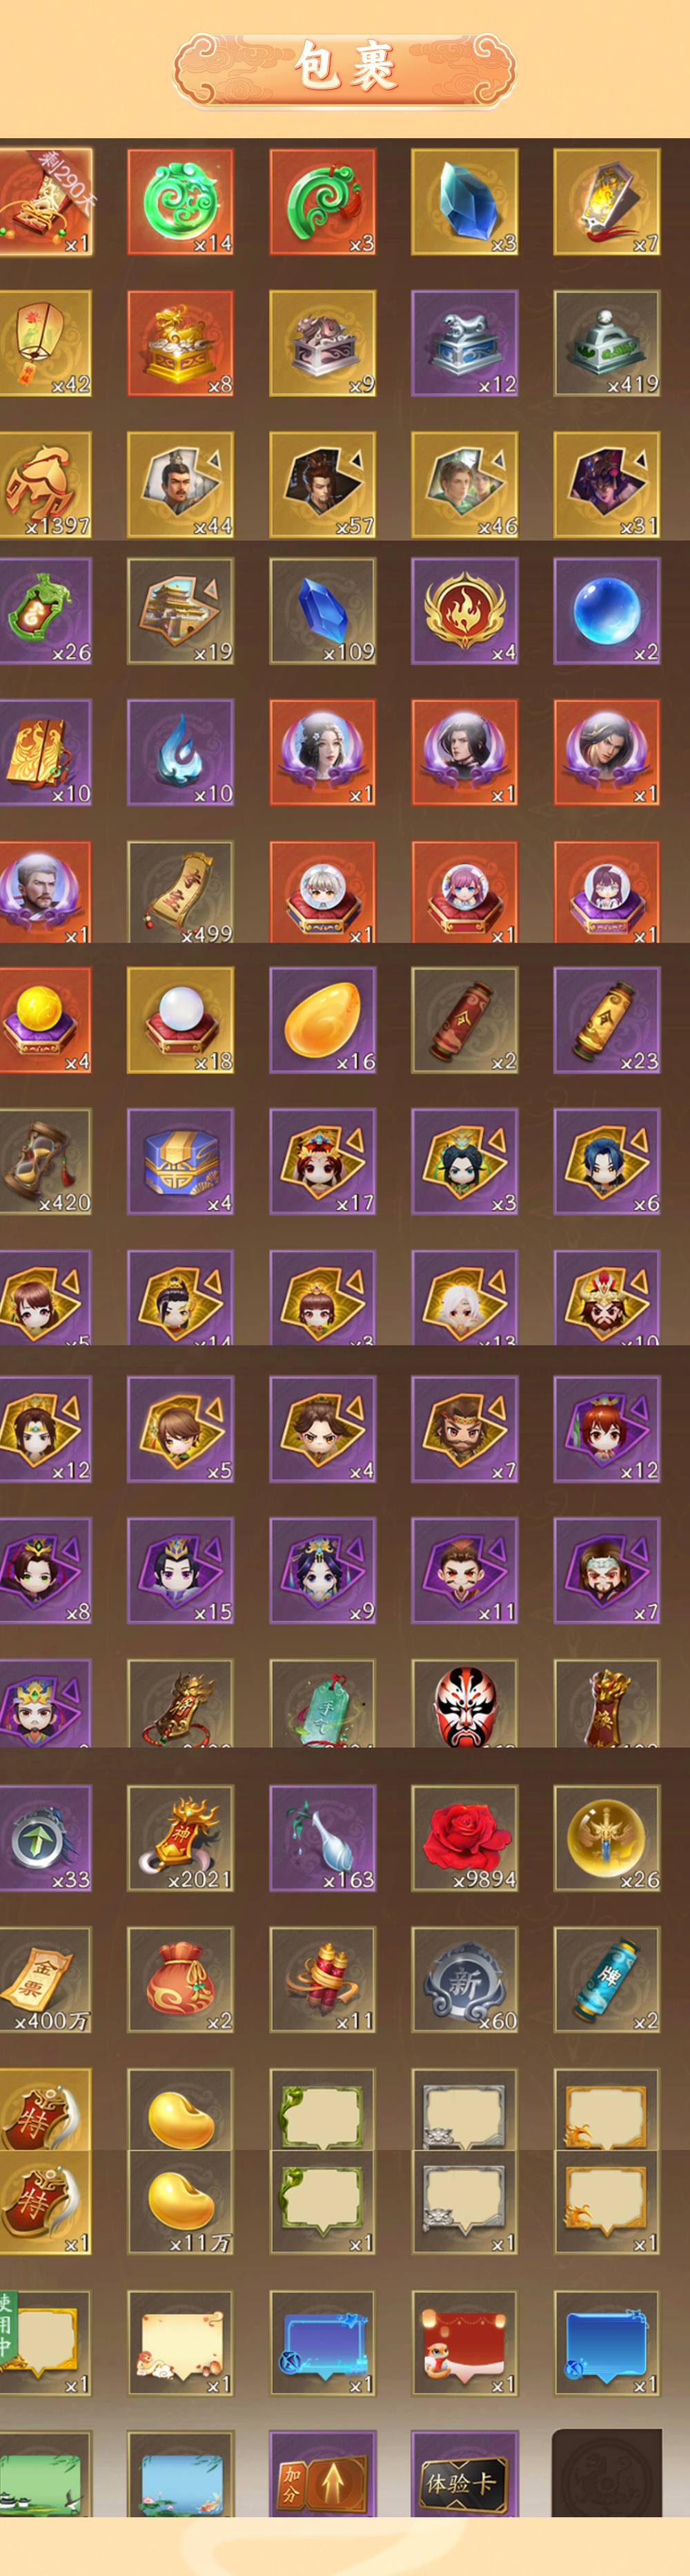Choose the golden horse item x1397
690x2576 pixels.
click(45, 485)
